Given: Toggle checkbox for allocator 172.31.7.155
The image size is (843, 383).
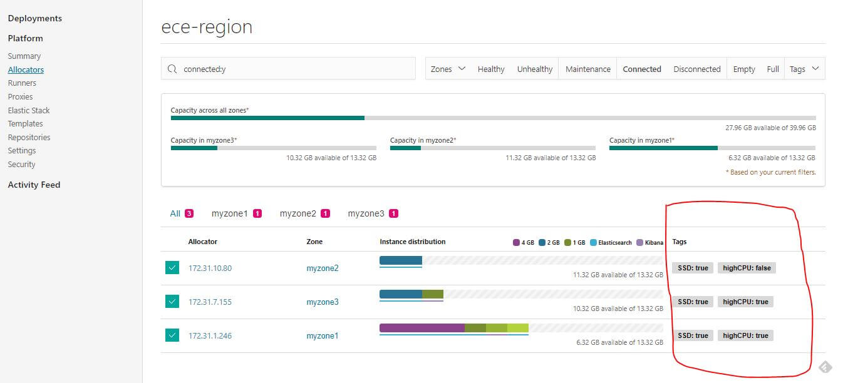Looking at the screenshot, I should 172,302.
